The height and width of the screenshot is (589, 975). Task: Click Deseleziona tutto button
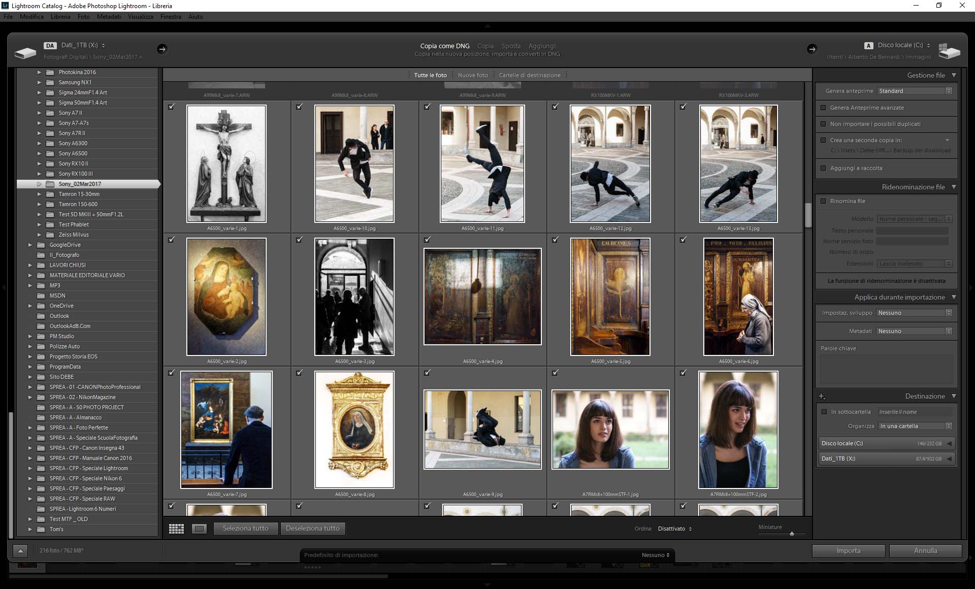(312, 529)
